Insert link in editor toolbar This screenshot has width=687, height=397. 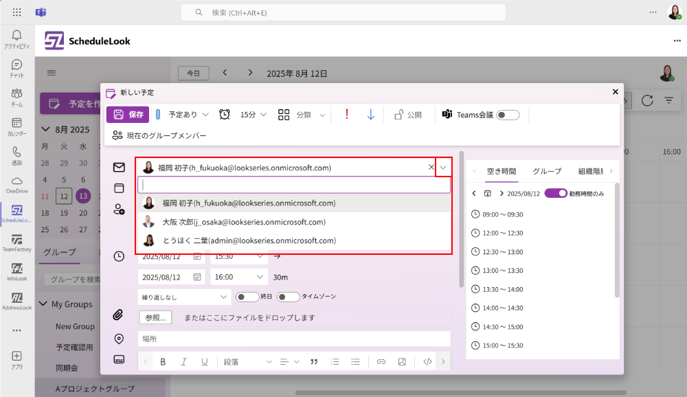click(x=381, y=361)
